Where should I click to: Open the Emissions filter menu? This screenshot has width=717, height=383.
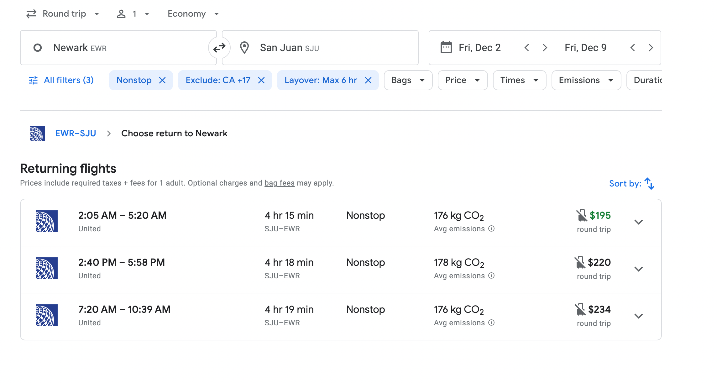tap(586, 80)
